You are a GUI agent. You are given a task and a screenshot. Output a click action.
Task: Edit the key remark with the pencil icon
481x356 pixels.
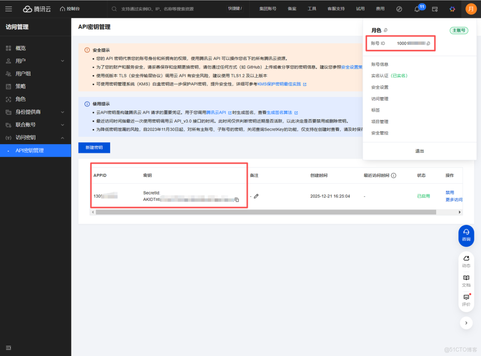click(256, 196)
